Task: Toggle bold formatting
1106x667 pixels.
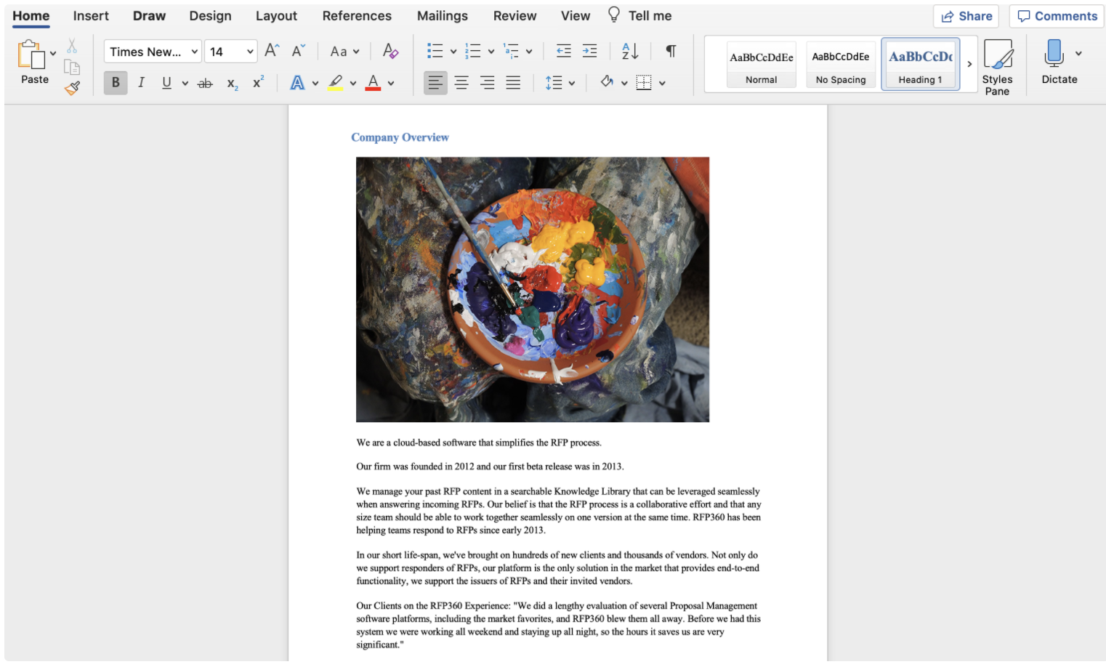Action: click(116, 83)
